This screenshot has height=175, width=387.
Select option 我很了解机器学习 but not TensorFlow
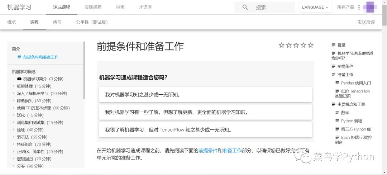point(205,129)
